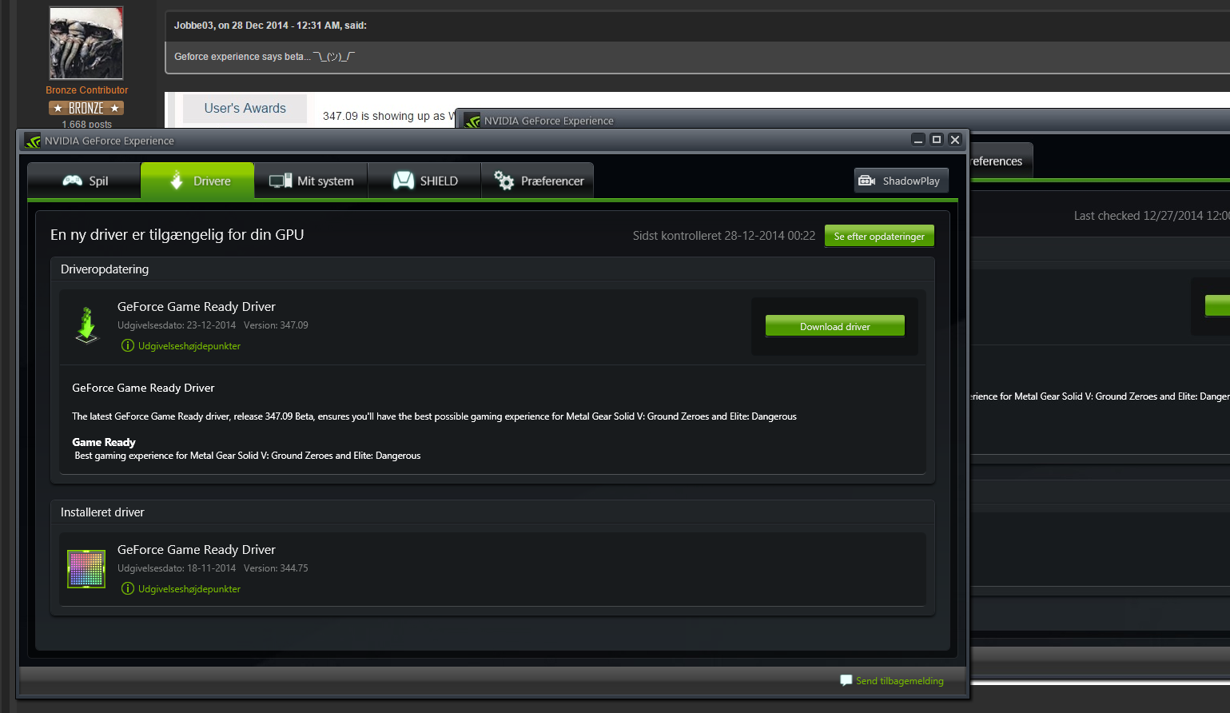This screenshot has width=1230, height=713.
Task: Close the front GeForce Experience window
Action: click(955, 140)
